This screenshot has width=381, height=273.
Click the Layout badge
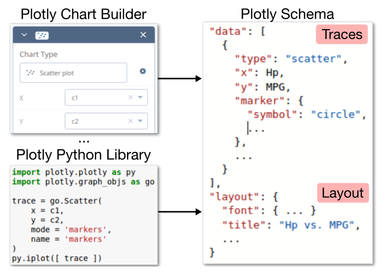point(343,193)
